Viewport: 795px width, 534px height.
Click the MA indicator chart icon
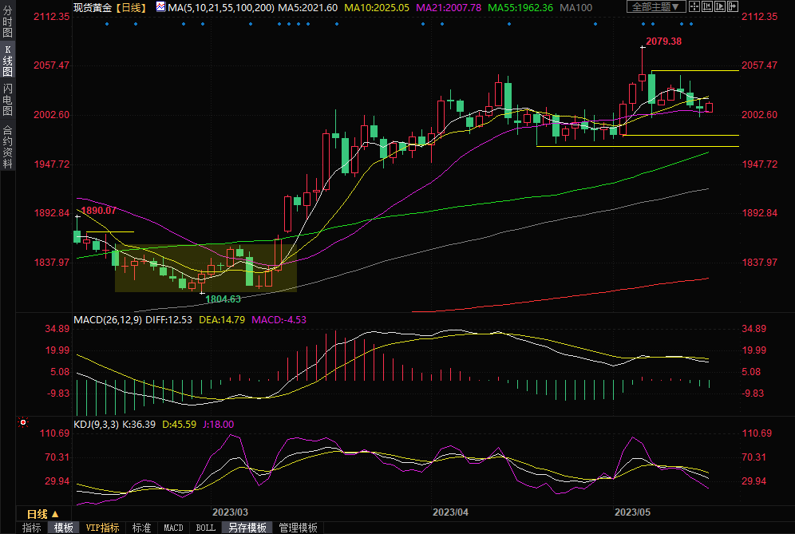click(x=160, y=7)
